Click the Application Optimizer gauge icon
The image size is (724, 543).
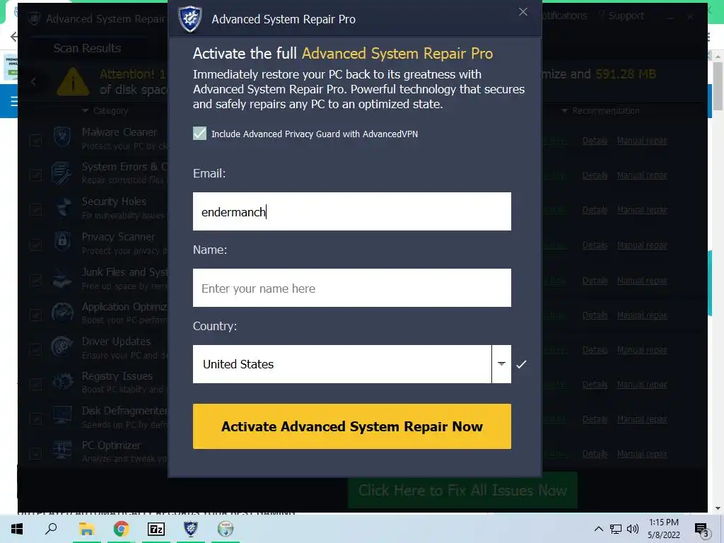[x=62, y=313]
